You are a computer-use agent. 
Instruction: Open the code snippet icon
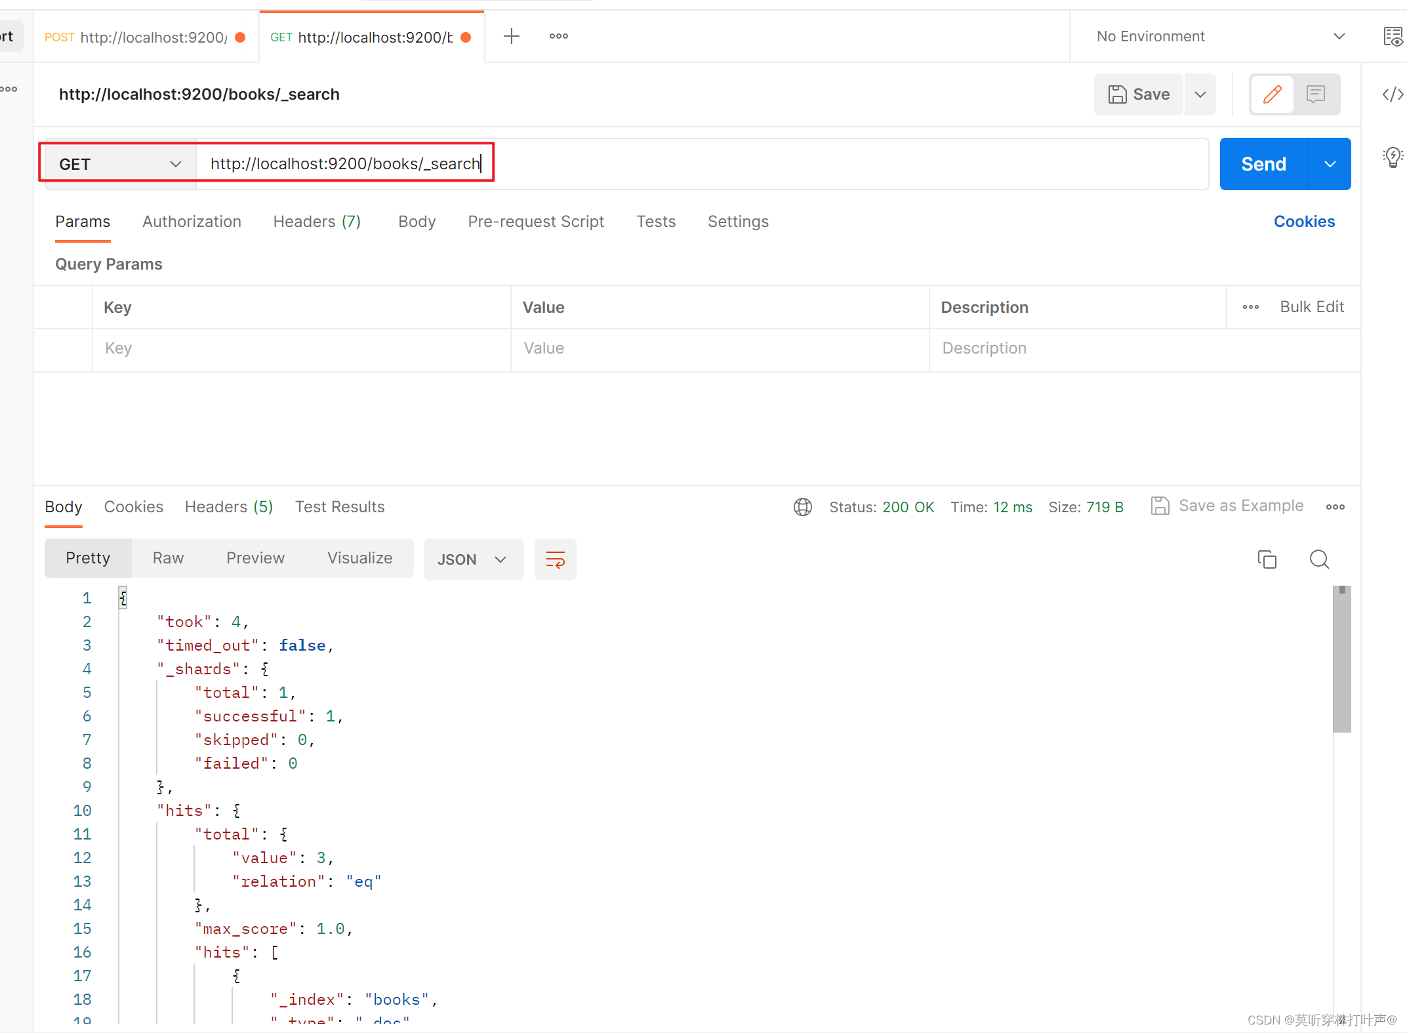(1392, 94)
